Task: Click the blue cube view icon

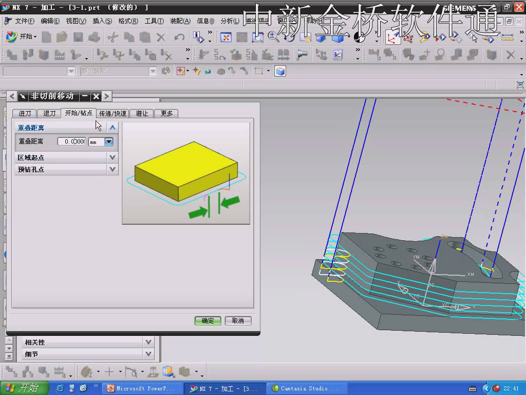Action: coord(280,71)
